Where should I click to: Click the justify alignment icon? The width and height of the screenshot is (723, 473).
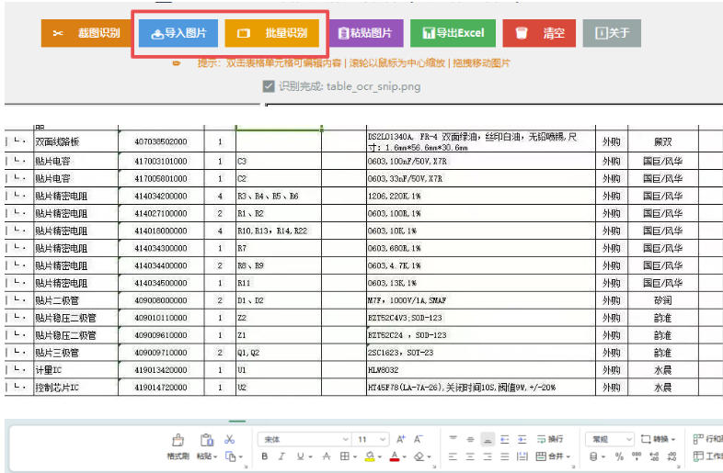[x=505, y=456]
